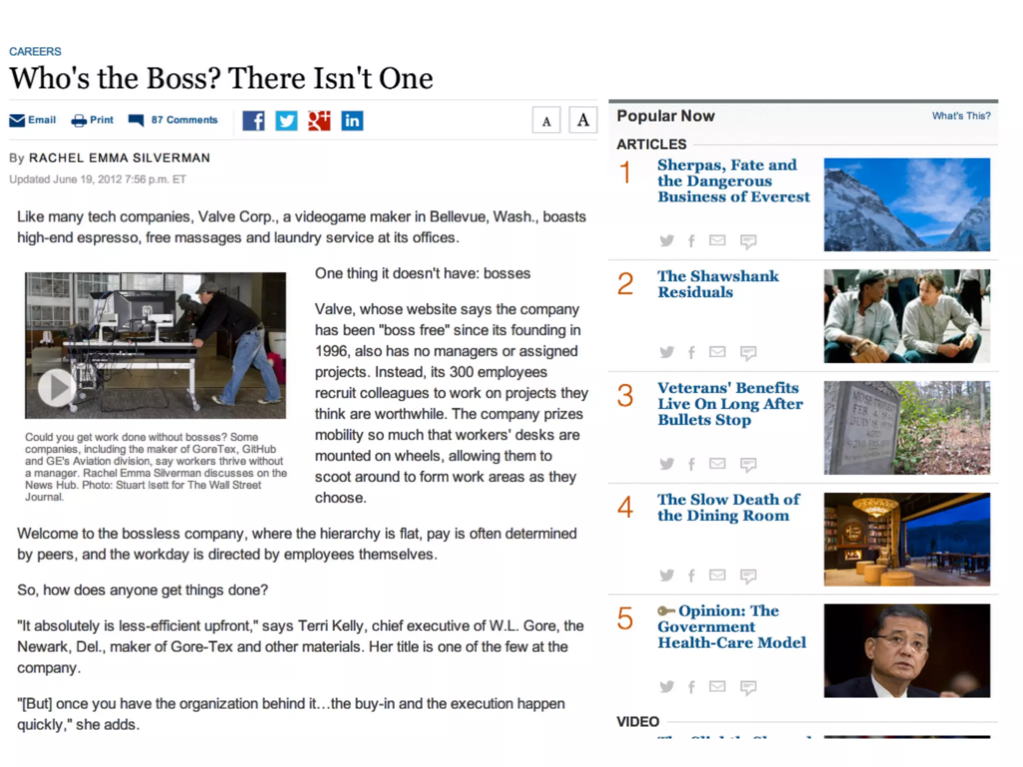
Task: Open Opinion: The Government Health-Care Model
Action: tap(731, 627)
